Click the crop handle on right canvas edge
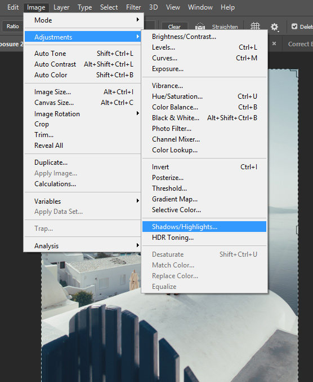Viewport: 313px width, 382px height. click(x=297, y=230)
